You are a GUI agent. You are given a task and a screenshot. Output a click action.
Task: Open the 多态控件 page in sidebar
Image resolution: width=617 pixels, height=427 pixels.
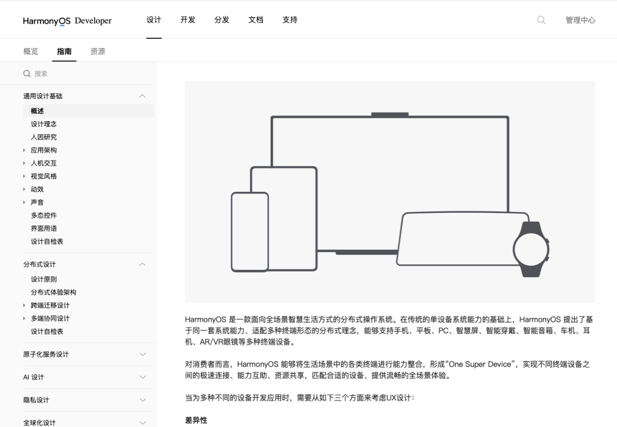tap(44, 216)
